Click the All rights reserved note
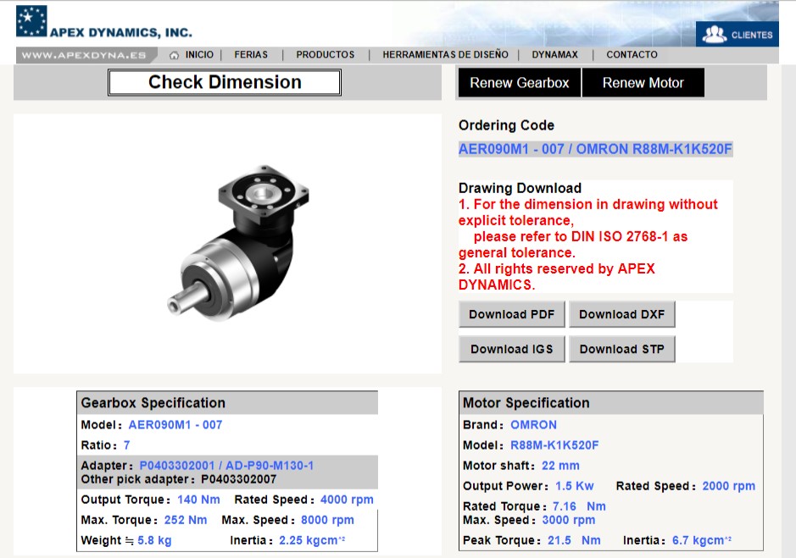The image size is (796, 558). coord(557,277)
